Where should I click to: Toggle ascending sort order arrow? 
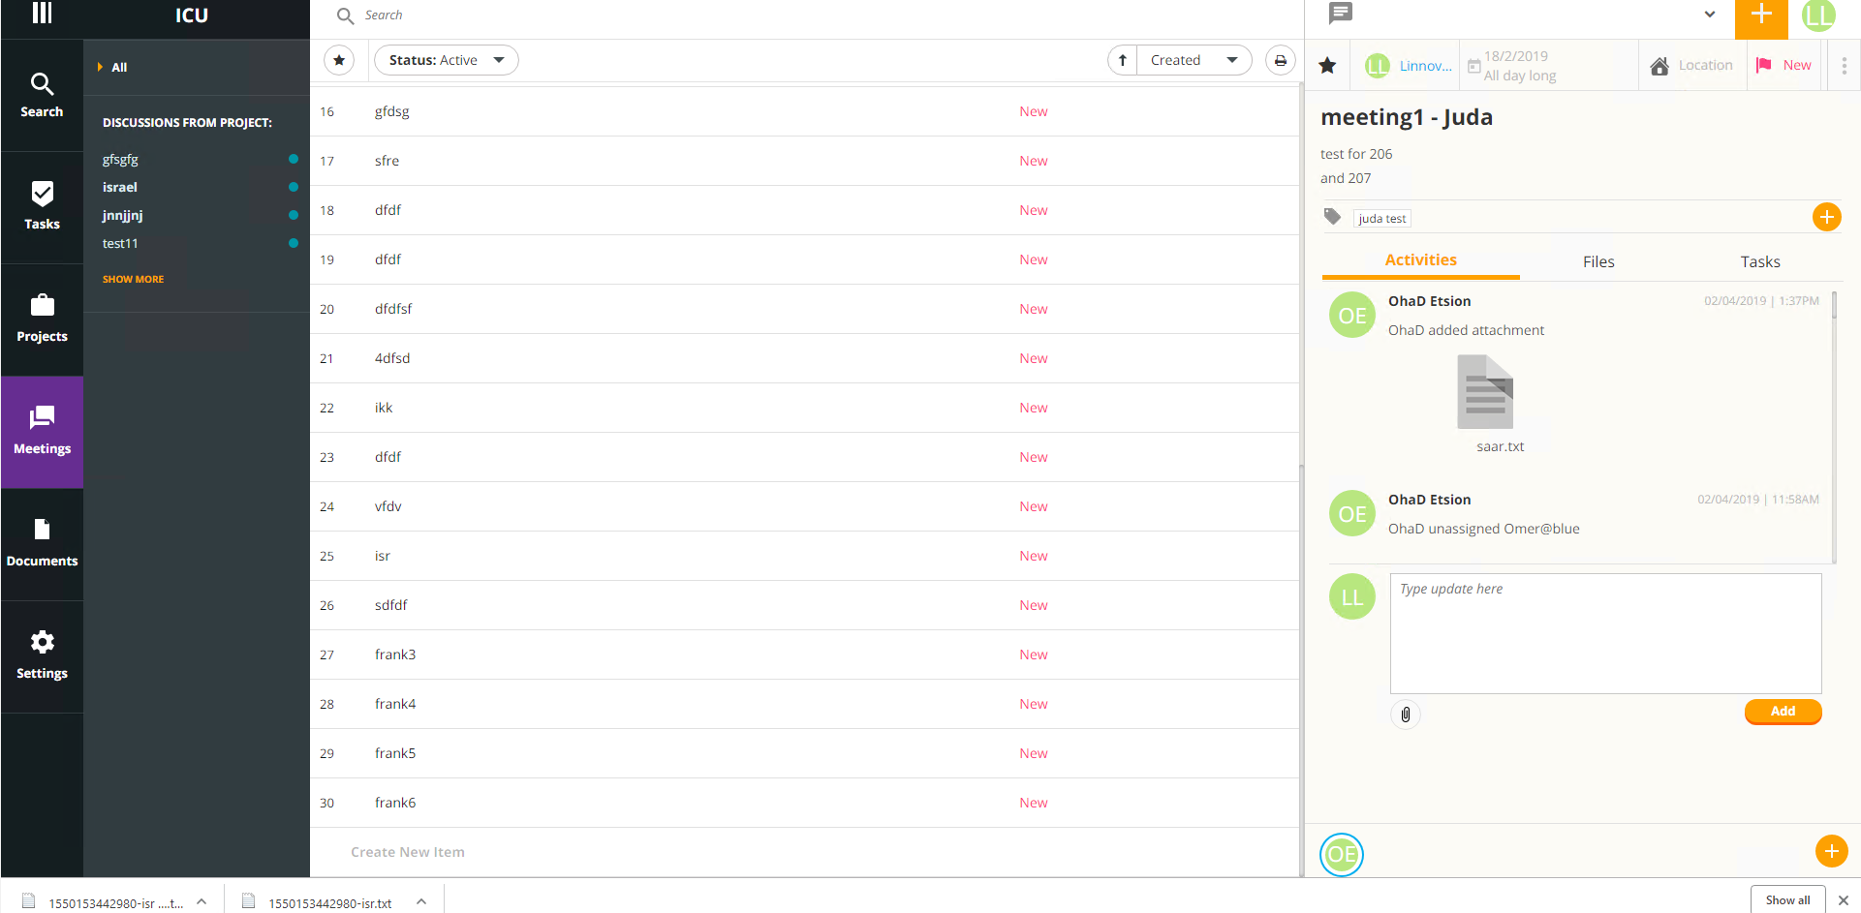tap(1122, 59)
